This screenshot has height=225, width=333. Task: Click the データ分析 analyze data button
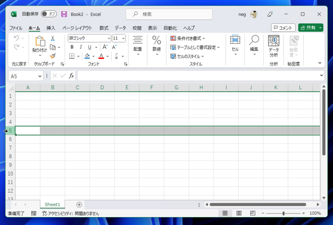tap(274, 46)
